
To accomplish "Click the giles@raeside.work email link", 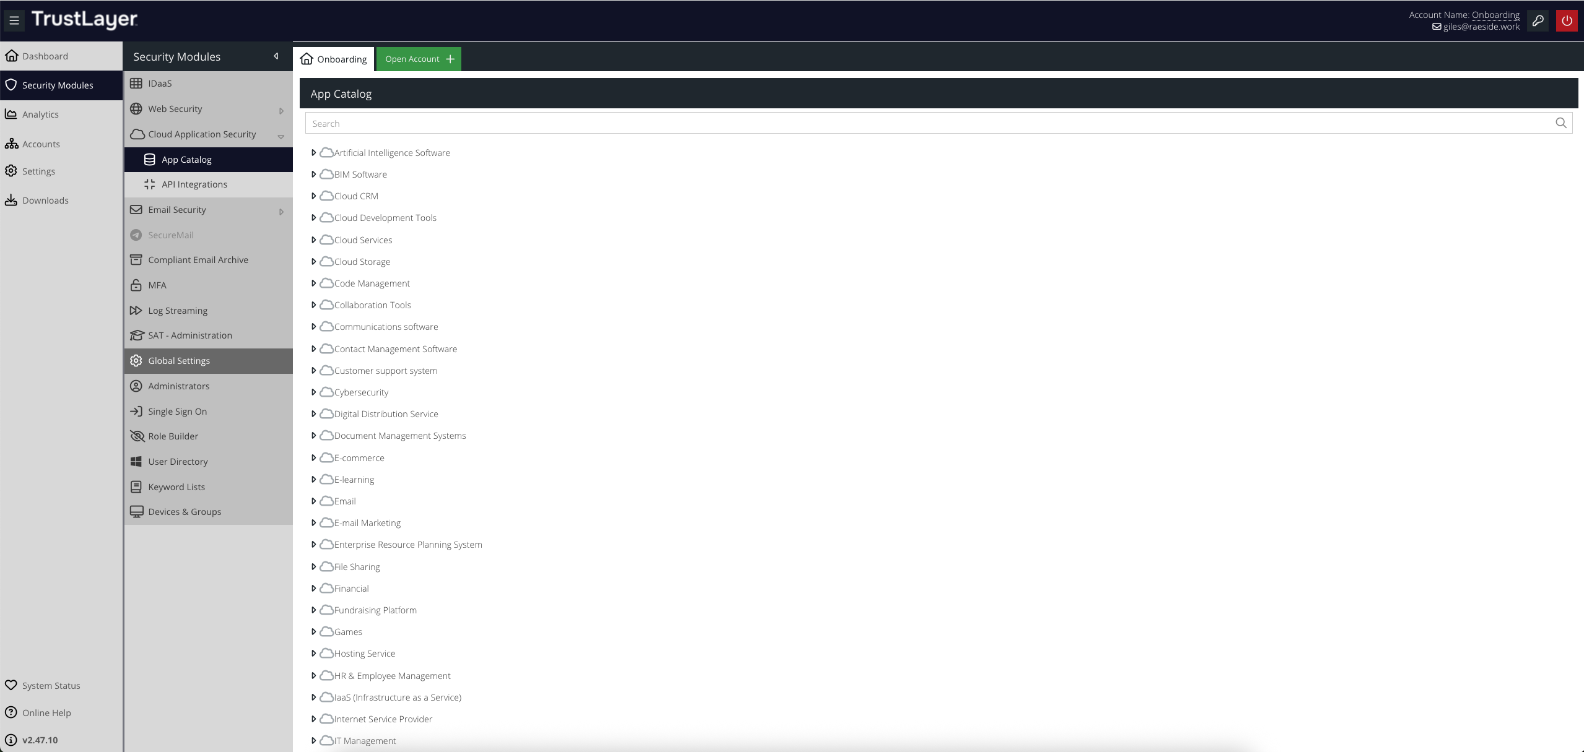I will click(1481, 27).
